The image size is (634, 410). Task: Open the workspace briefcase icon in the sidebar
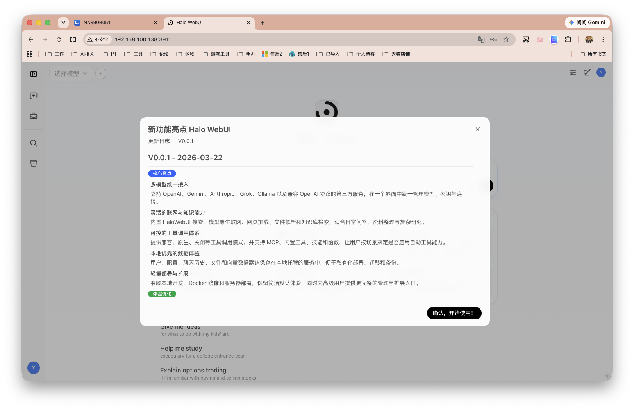point(34,116)
